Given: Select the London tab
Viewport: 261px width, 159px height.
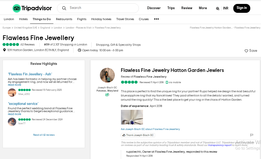Looking at the screenshot, I should [x=9, y=19].
